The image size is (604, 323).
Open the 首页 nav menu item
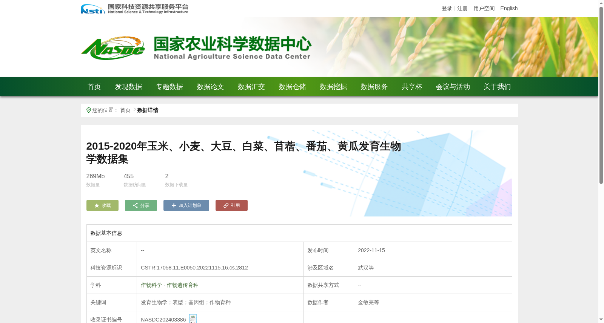pyautogui.click(x=94, y=87)
